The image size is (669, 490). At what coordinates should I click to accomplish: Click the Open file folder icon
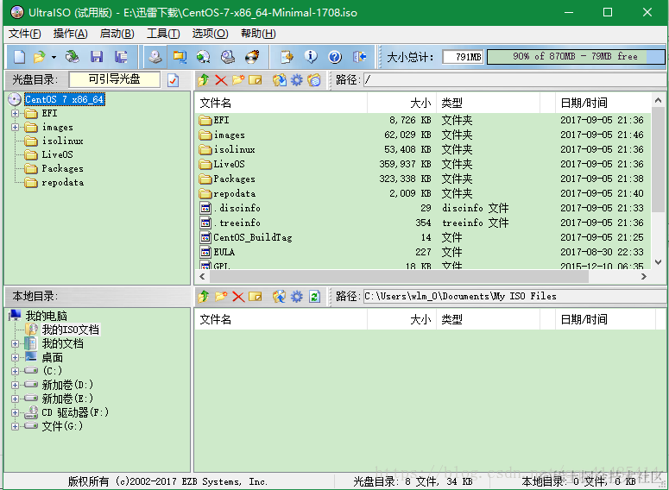39,57
